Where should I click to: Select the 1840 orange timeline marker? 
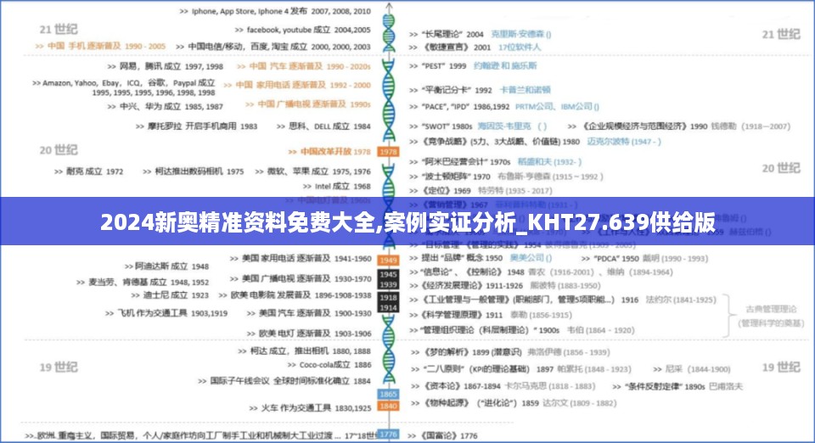[x=388, y=407]
